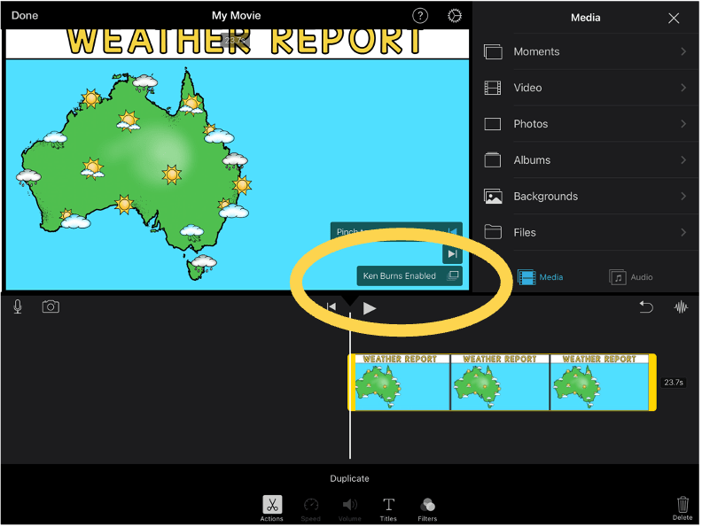Screen dimensions: 702x527
Task: Delete the selected clip
Action: coord(682,508)
